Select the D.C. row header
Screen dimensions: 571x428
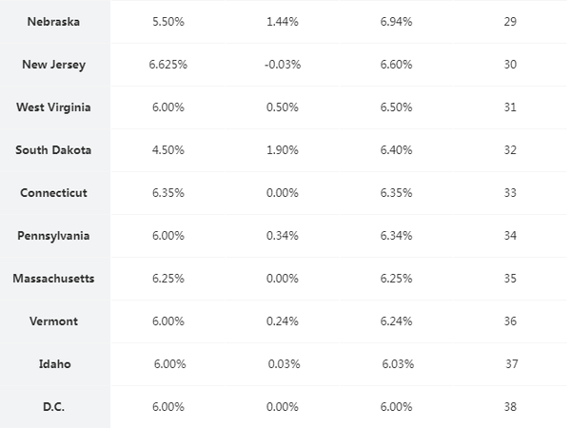click(x=53, y=406)
